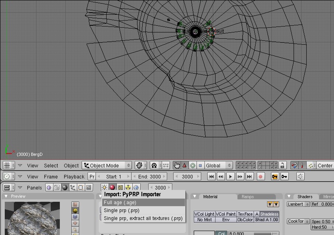Toggle VCol Paint option
The width and height of the screenshot is (334, 235).
(226, 214)
